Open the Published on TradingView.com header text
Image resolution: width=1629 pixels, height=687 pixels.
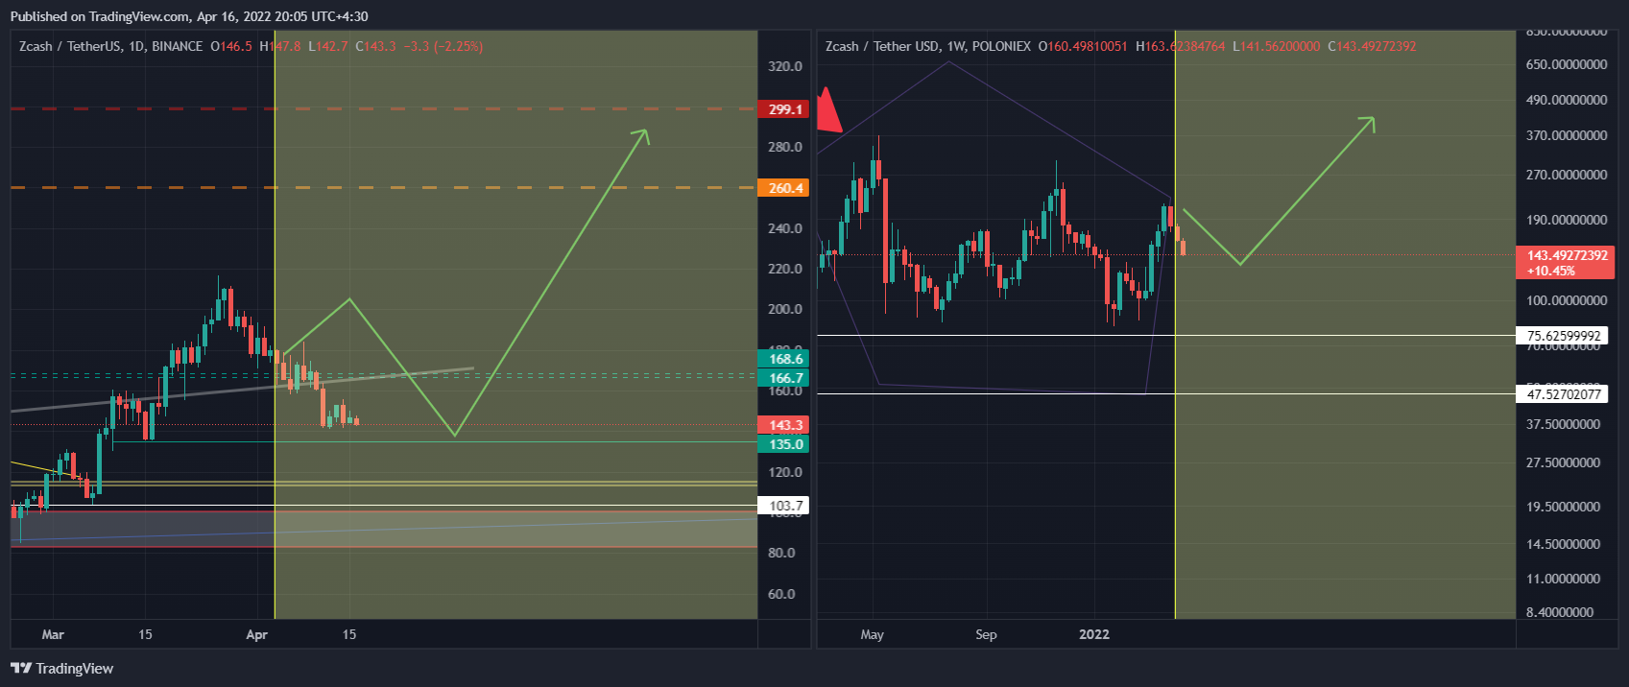tap(189, 16)
